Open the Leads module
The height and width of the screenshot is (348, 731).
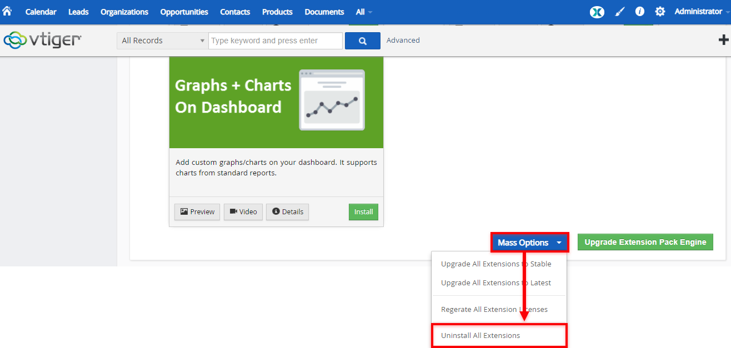(78, 12)
